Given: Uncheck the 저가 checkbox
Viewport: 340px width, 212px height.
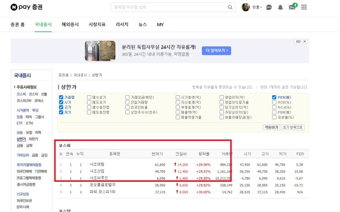Looking at the screenshot, I should point(61,112).
